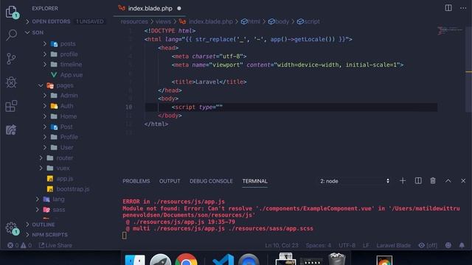Image resolution: width=472 pixels, height=265 pixels.
Task: Toggle the eye [off] status item
Action: 428,245
